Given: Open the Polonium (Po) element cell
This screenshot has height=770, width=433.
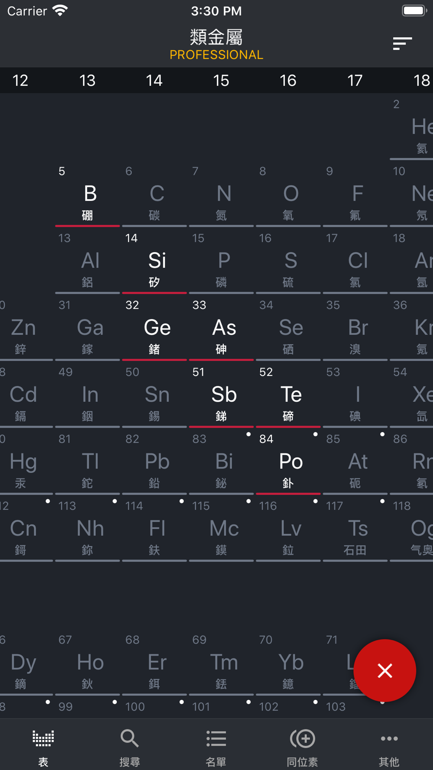Looking at the screenshot, I should [x=288, y=463].
